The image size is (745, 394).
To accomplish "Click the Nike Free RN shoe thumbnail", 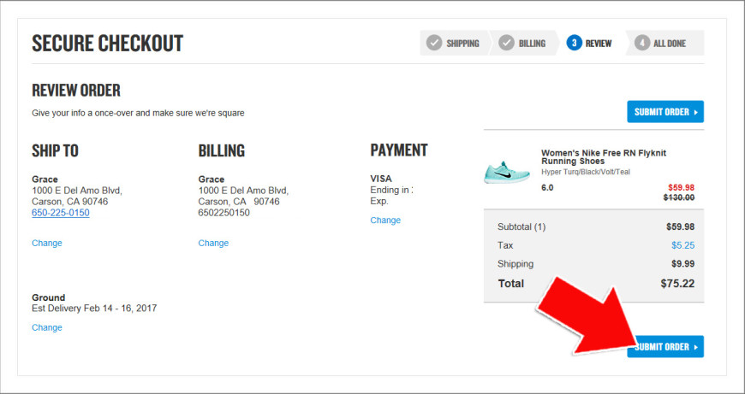I will coord(507,173).
